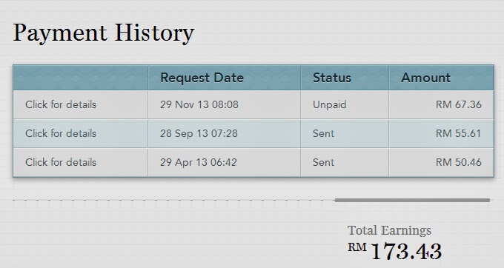Select the 29 Apr 13 06:42 date cell
Screen dimensions: 504x268
(x=199, y=162)
